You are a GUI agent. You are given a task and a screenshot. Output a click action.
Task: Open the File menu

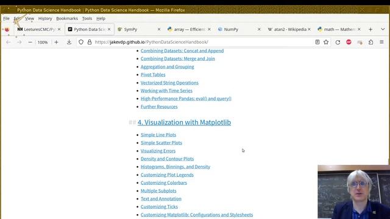tap(6, 18)
